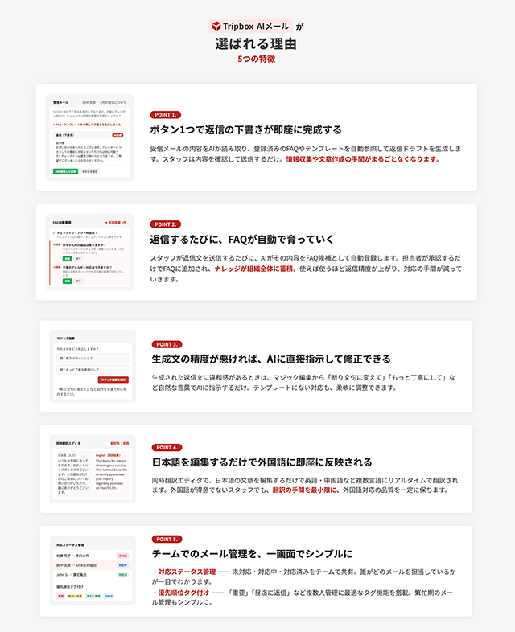Click heading 'チームでのメール管理を、一画面でシンプルに'
The image size is (515, 632).
click(252, 553)
